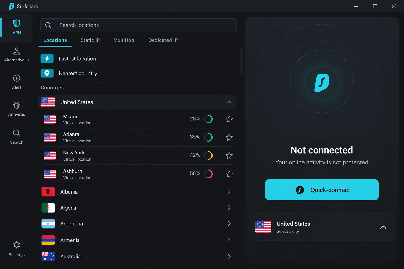404x269 pixels.
Task: Open the Dedicated IP tab
Action: click(163, 40)
